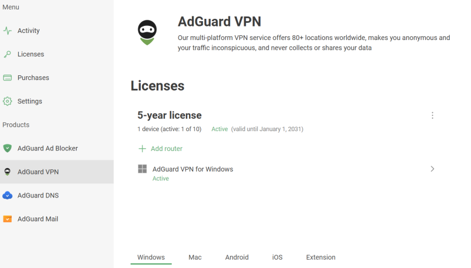Click the Activity pulse icon

7,31
